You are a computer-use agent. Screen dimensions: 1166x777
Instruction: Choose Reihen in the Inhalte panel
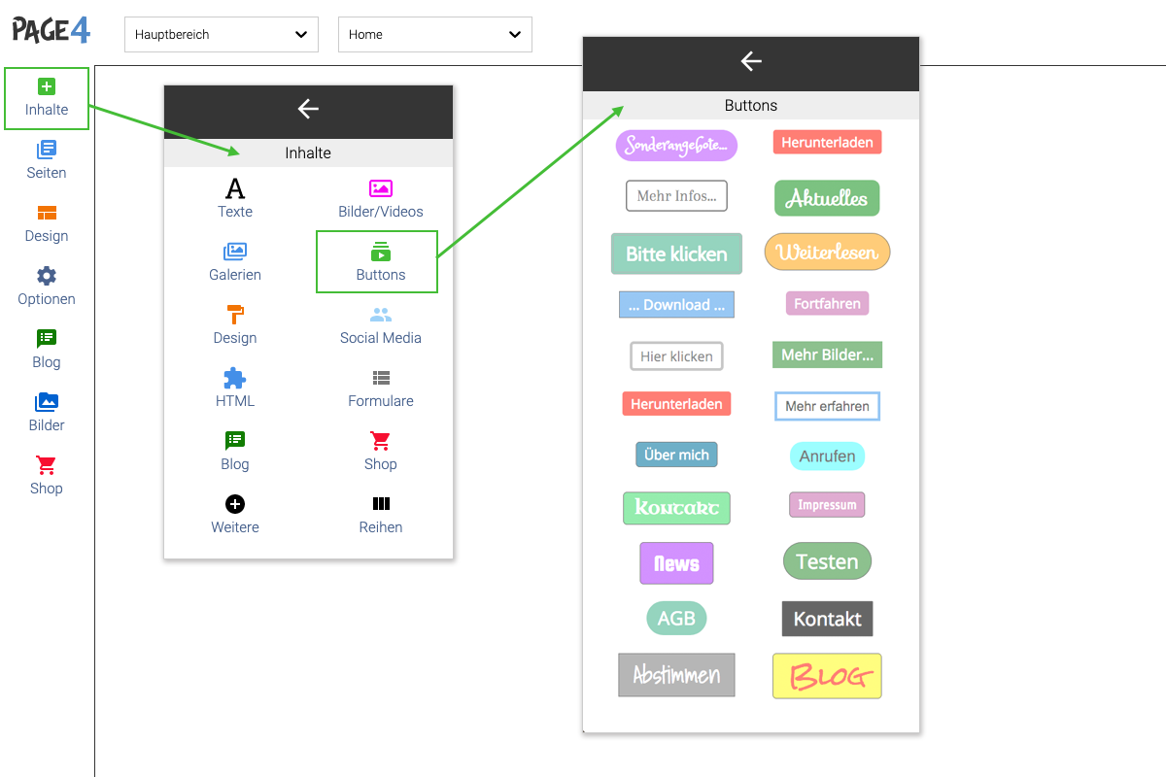tap(381, 515)
